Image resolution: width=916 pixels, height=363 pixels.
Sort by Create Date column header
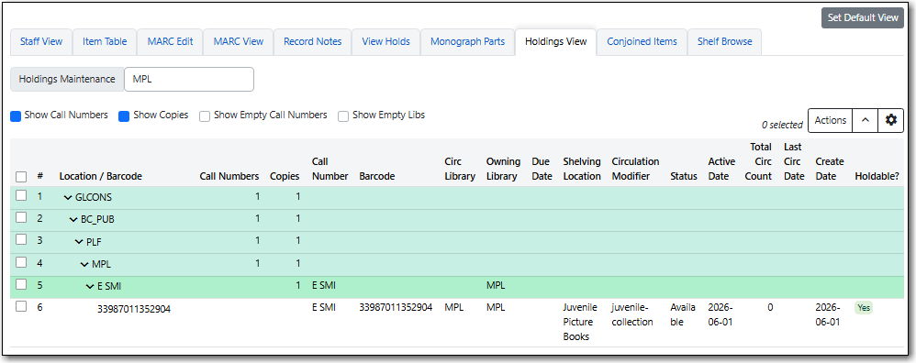click(830, 169)
